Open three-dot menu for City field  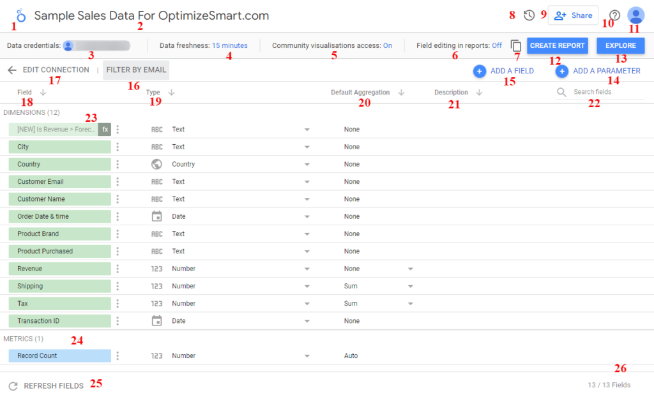coord(118,147)
